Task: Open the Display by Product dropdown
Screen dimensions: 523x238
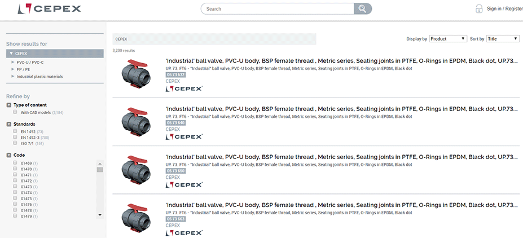Action: click(x=447, y=39)
